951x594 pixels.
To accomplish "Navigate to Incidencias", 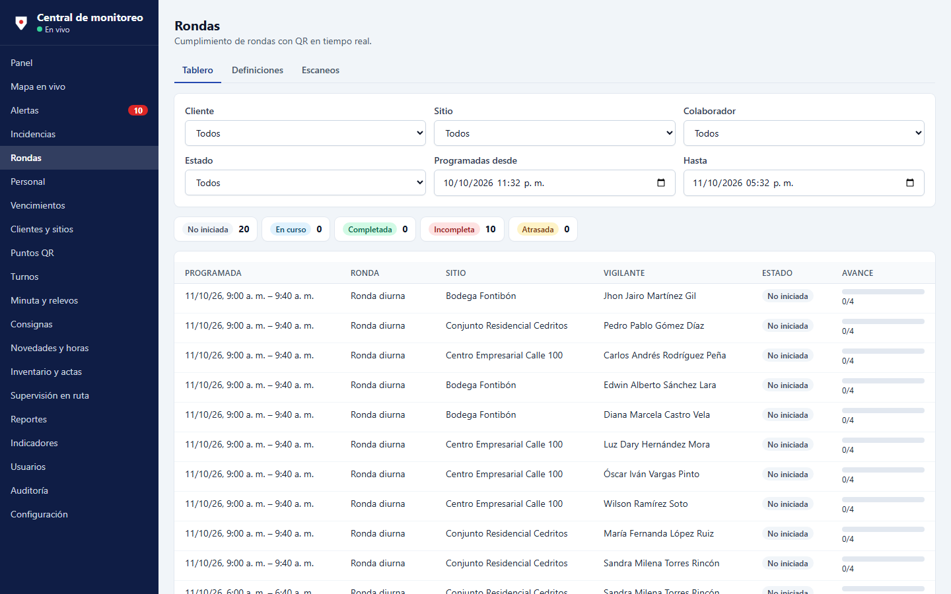I will click(79, 134).
